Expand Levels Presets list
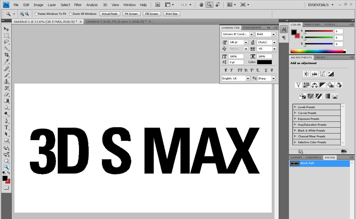The width and height of the screenshot is (356, 219). point(295,107)
